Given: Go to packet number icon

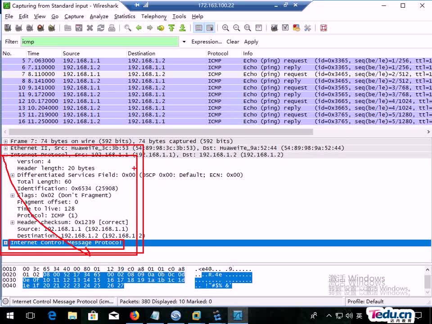Looking at the screenshot, I should click(161, 28).
